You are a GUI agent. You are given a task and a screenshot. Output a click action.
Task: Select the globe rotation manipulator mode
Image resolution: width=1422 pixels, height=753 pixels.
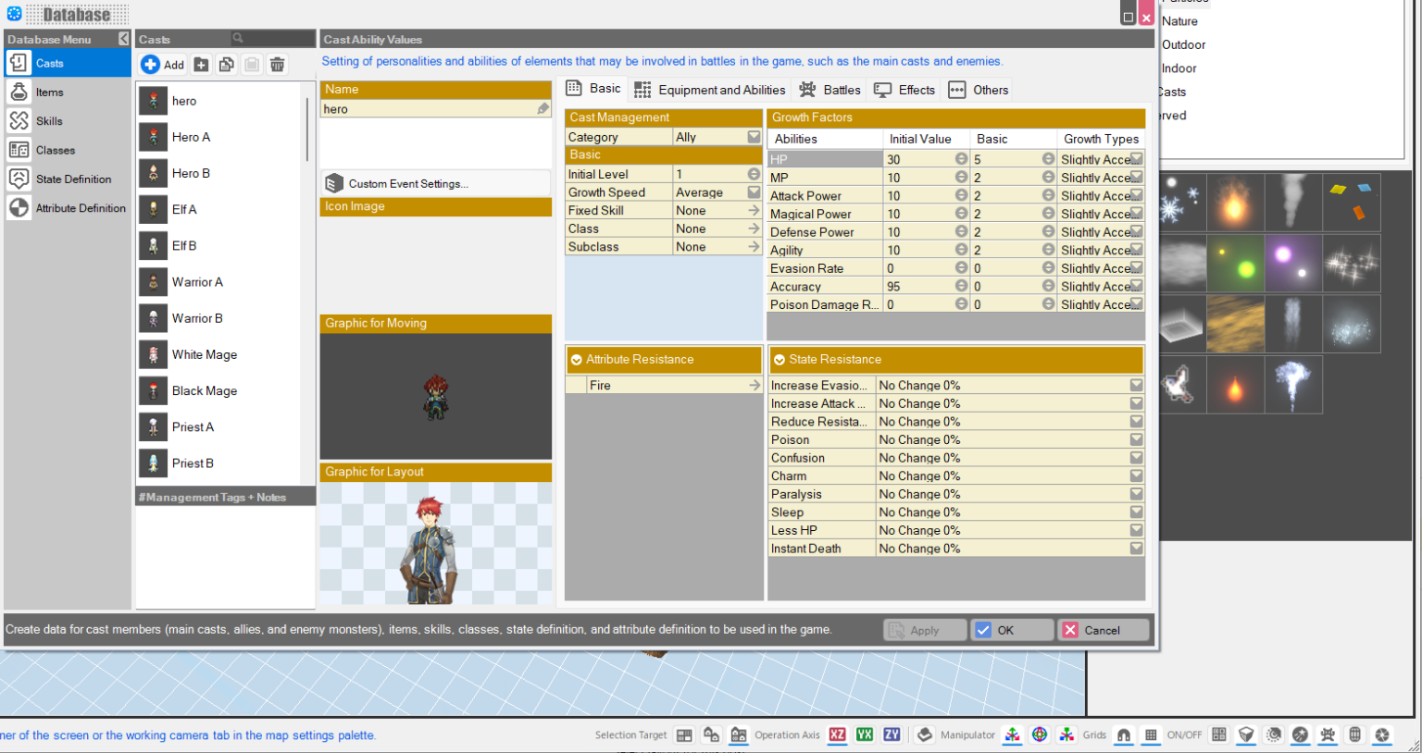click(1040, 734)
